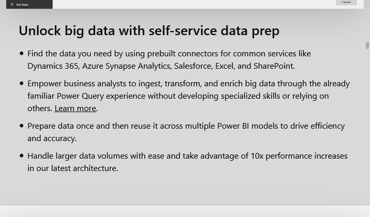Screen dimensions: 370x217
Task: Click the word Salesforce in first bullet
Action: 194,66
